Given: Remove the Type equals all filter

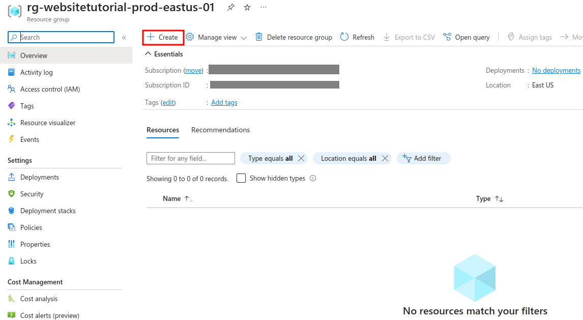Looking at the screenshot, I should [x=301, y=159].
